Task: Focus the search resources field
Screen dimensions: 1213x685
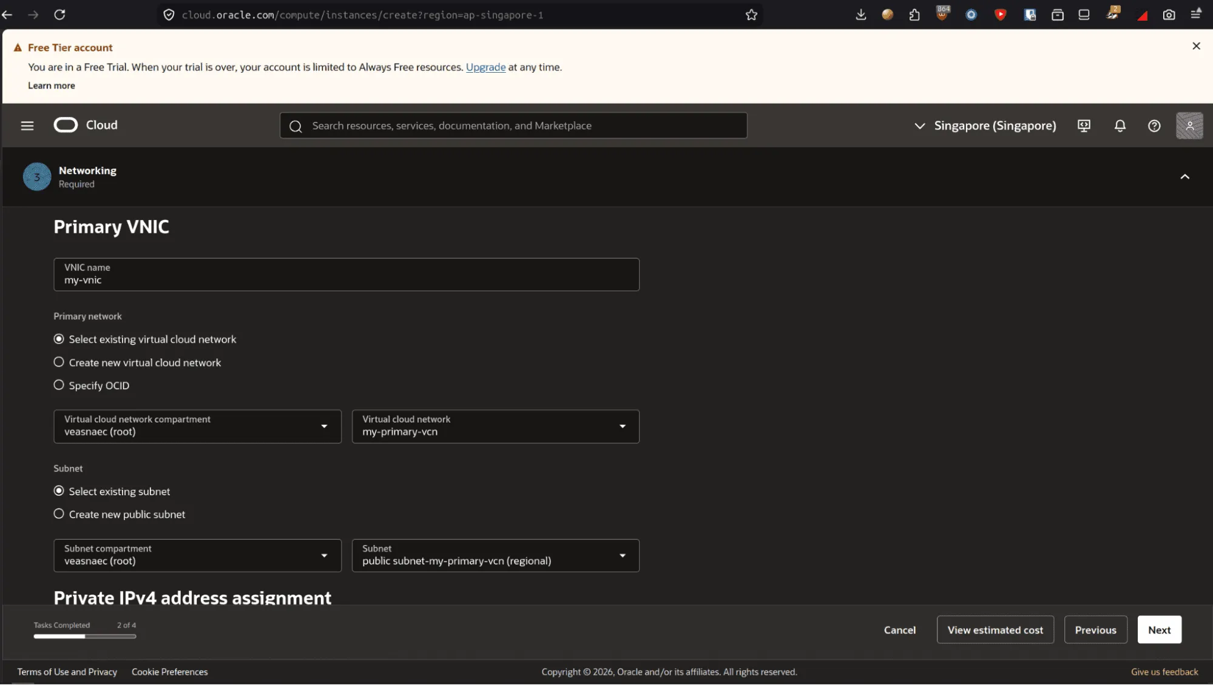Action: coord(513,125)
